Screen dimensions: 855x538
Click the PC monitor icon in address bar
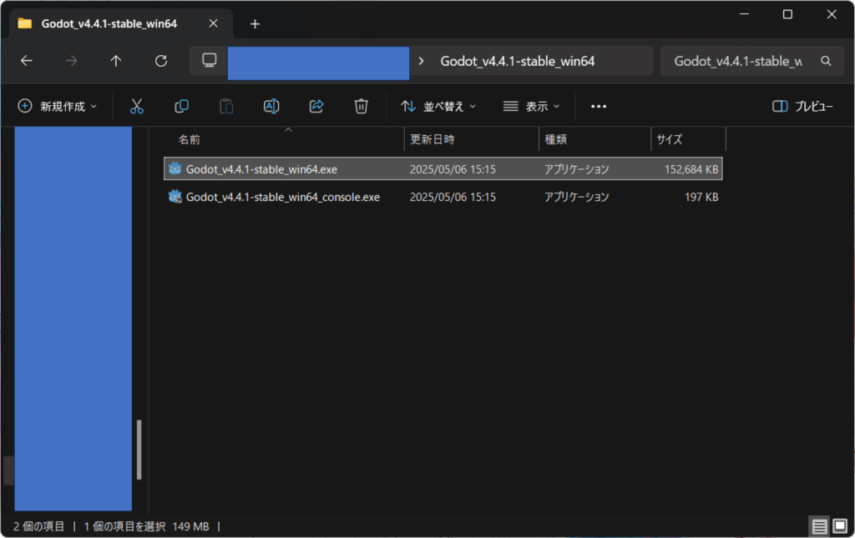(x=210, y=60)
